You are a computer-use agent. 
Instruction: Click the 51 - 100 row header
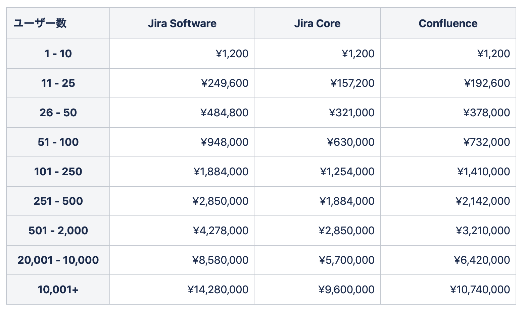tap(58, 142)
